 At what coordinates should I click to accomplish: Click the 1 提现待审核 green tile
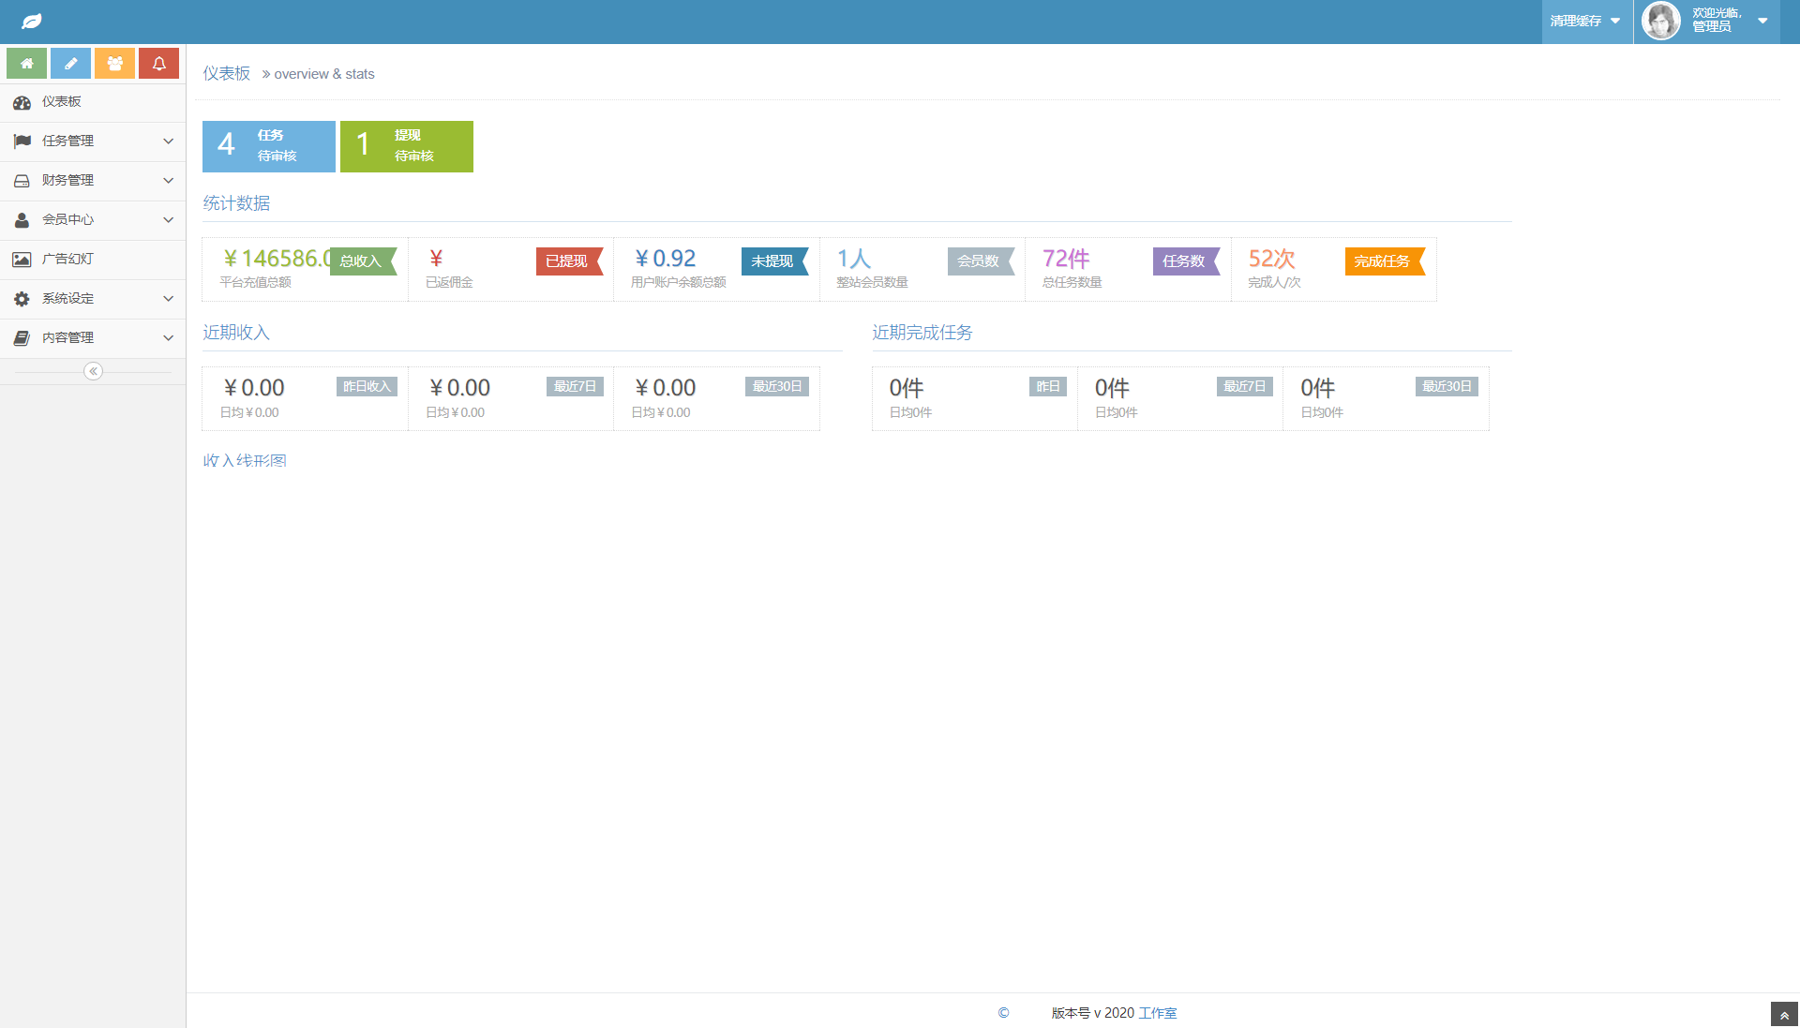point(407,146)
